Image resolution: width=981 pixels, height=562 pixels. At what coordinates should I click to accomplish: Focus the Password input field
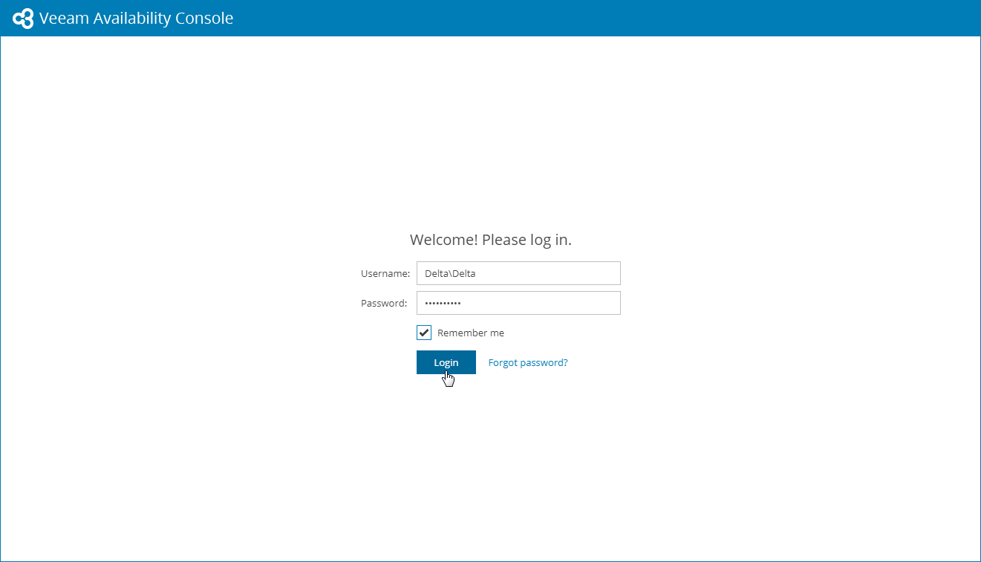pos(518,303)
